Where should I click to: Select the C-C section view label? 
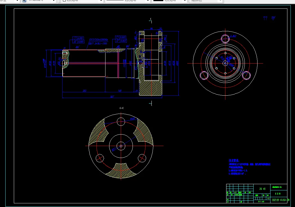122,108
